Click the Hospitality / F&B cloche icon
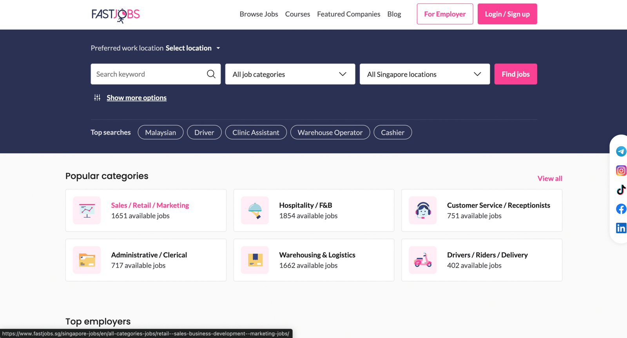The width and height of the screenshot is (627, 338). coord(255,210)
